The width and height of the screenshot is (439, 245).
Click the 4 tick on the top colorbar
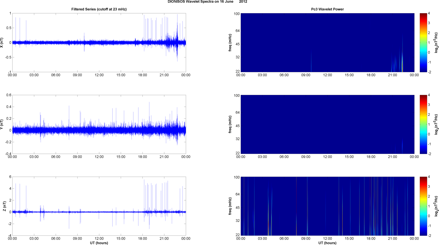(x=429, y=13)
